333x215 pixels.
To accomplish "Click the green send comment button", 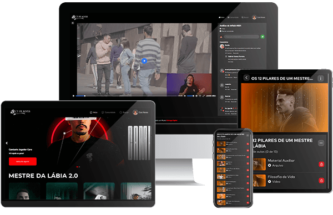I will [263, 37].
